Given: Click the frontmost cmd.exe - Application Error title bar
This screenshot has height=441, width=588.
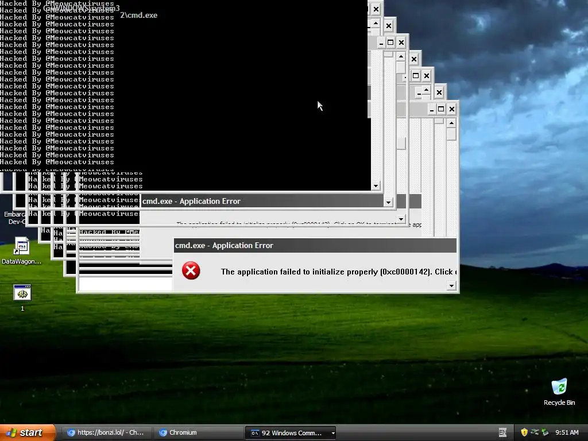Looking at the screenshot, I should [315, 245].
